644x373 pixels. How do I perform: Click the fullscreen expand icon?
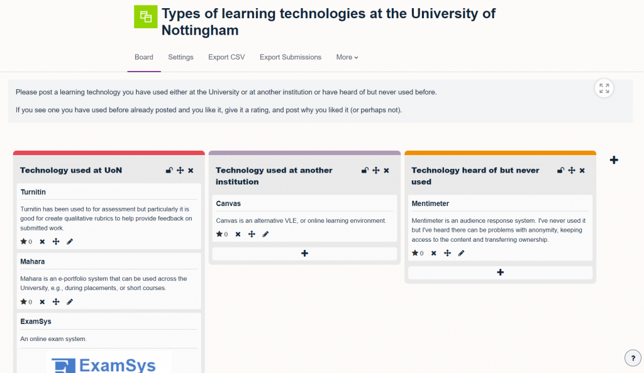(604, 89)
